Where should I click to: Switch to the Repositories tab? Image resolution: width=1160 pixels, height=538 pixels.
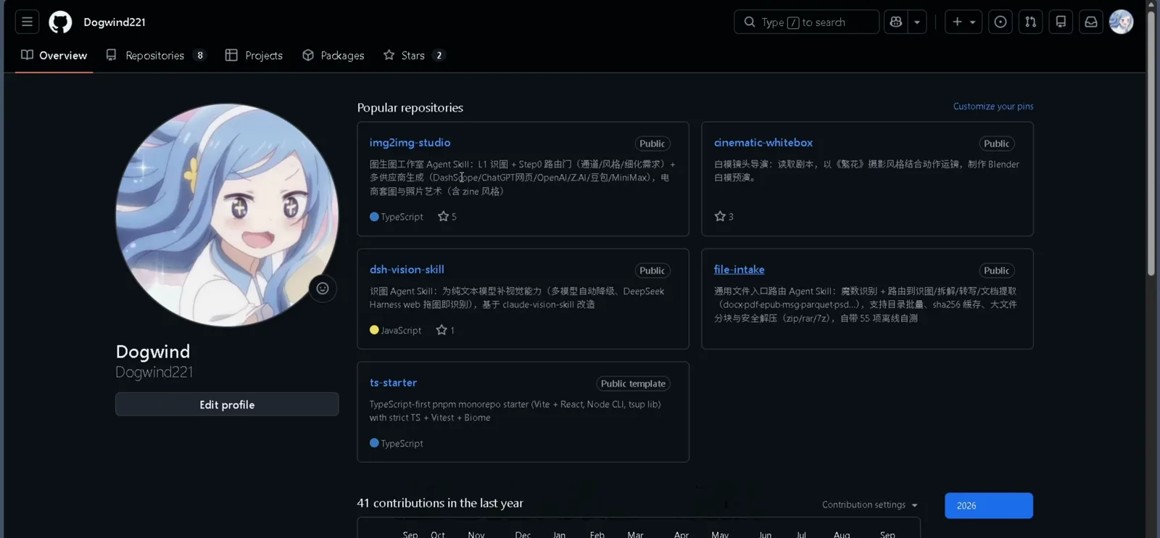tap(156, 55)
